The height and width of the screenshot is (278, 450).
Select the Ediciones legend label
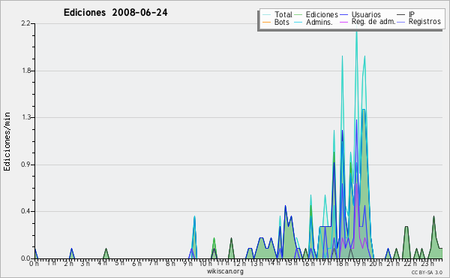pyautogui.click(x=322, y=15)
